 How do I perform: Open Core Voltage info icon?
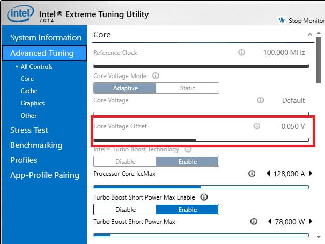pyautogui.click(x=260, y=100)
